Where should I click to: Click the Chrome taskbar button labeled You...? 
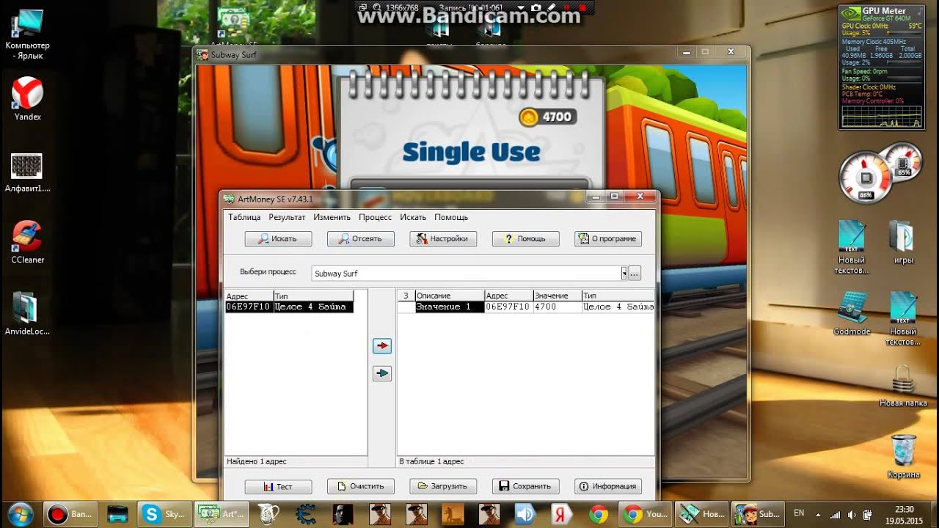click(644, 514)
